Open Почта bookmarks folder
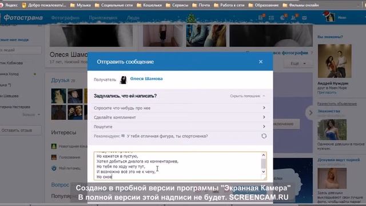The height and width of the screenshot is (206, 366). (x=201, y=5)
